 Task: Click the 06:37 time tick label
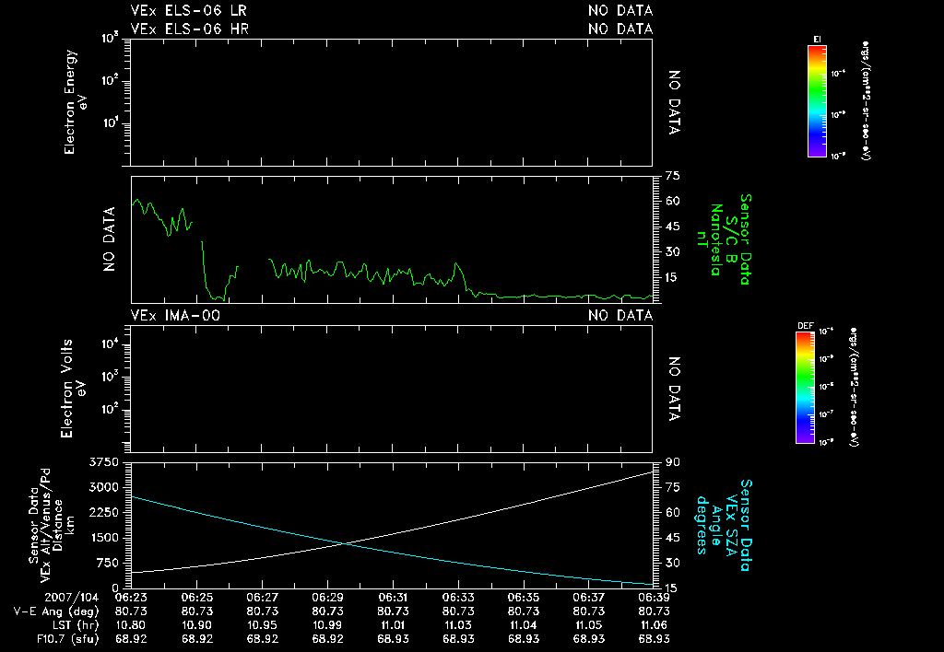tap(589, 598)
